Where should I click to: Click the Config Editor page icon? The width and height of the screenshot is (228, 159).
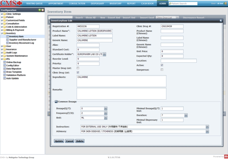pyautogui.click(x=4, y=65)
